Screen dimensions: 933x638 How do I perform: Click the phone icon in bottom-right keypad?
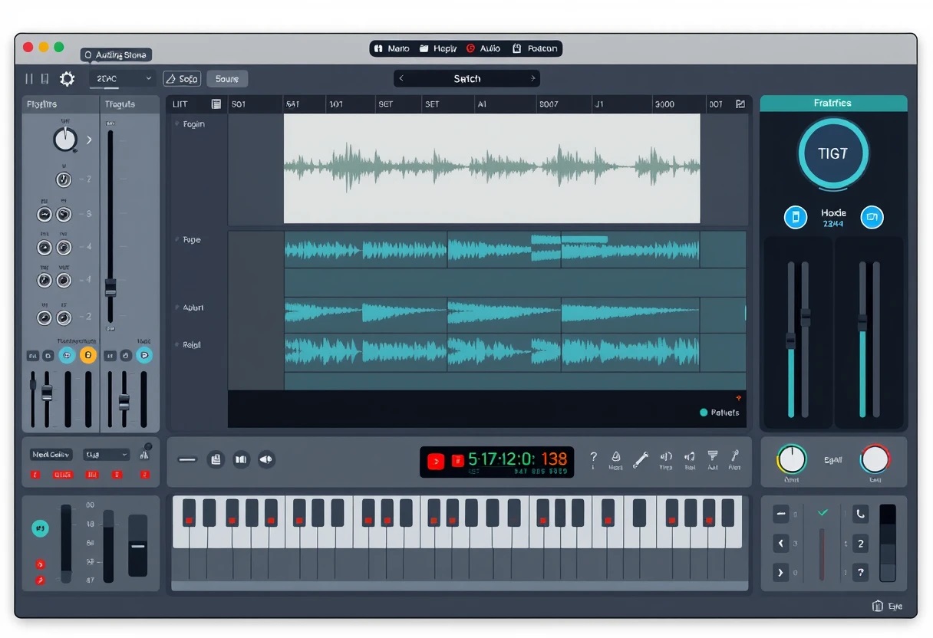click(x=860, y=515)
